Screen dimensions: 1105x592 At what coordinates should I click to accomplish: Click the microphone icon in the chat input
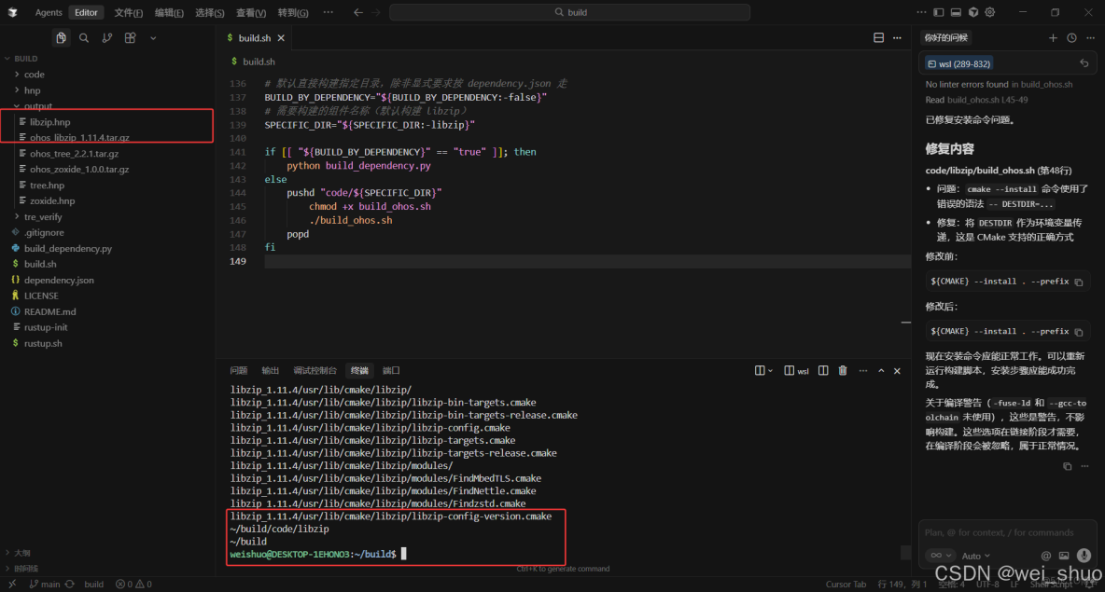pyautogui.click(x=1083, y=556)
